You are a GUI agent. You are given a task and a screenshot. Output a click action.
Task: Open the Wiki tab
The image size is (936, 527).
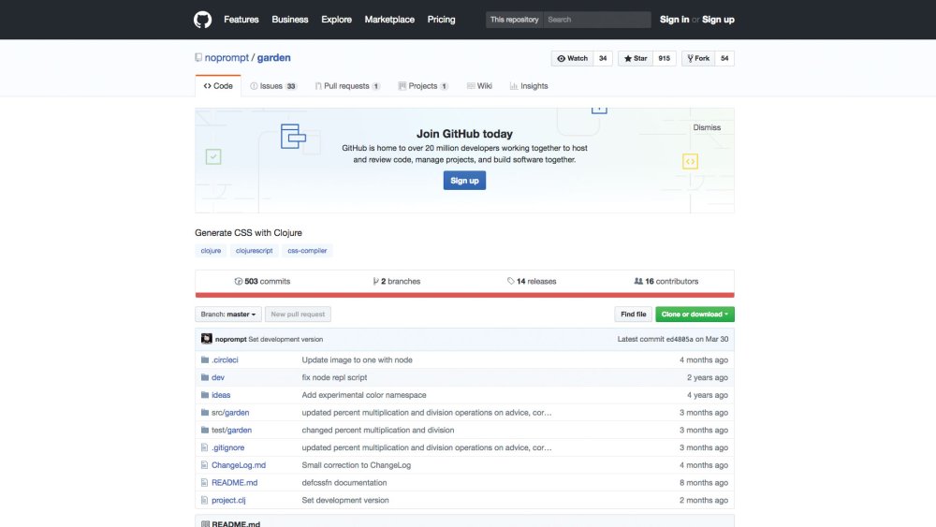(479, 86)
